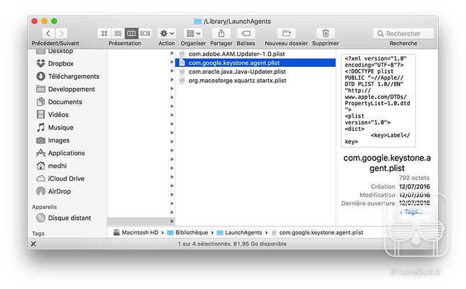The image size is (466, 289).
Task: Click the Tags section header in sidebar
Action: click(38, 234)
